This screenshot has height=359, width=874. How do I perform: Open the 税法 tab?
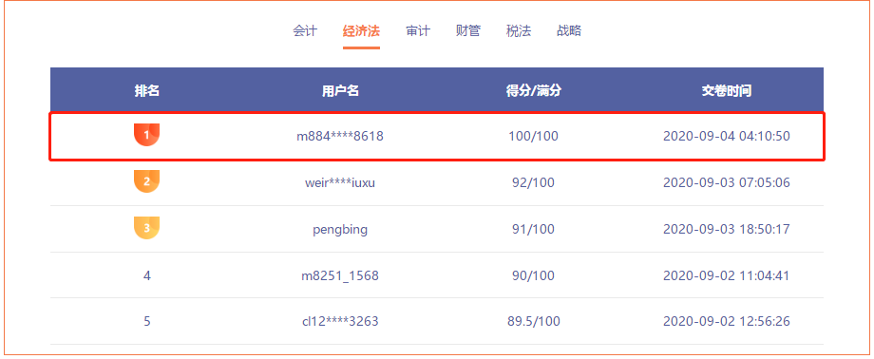click(x=519, y=30)
